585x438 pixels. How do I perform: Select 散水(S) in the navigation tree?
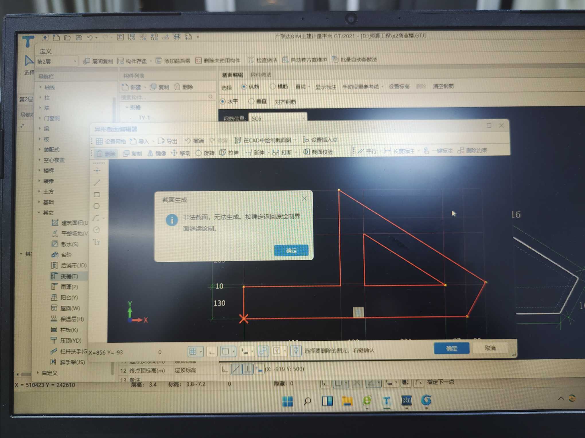pyautogui.click(x=69, y=244)
